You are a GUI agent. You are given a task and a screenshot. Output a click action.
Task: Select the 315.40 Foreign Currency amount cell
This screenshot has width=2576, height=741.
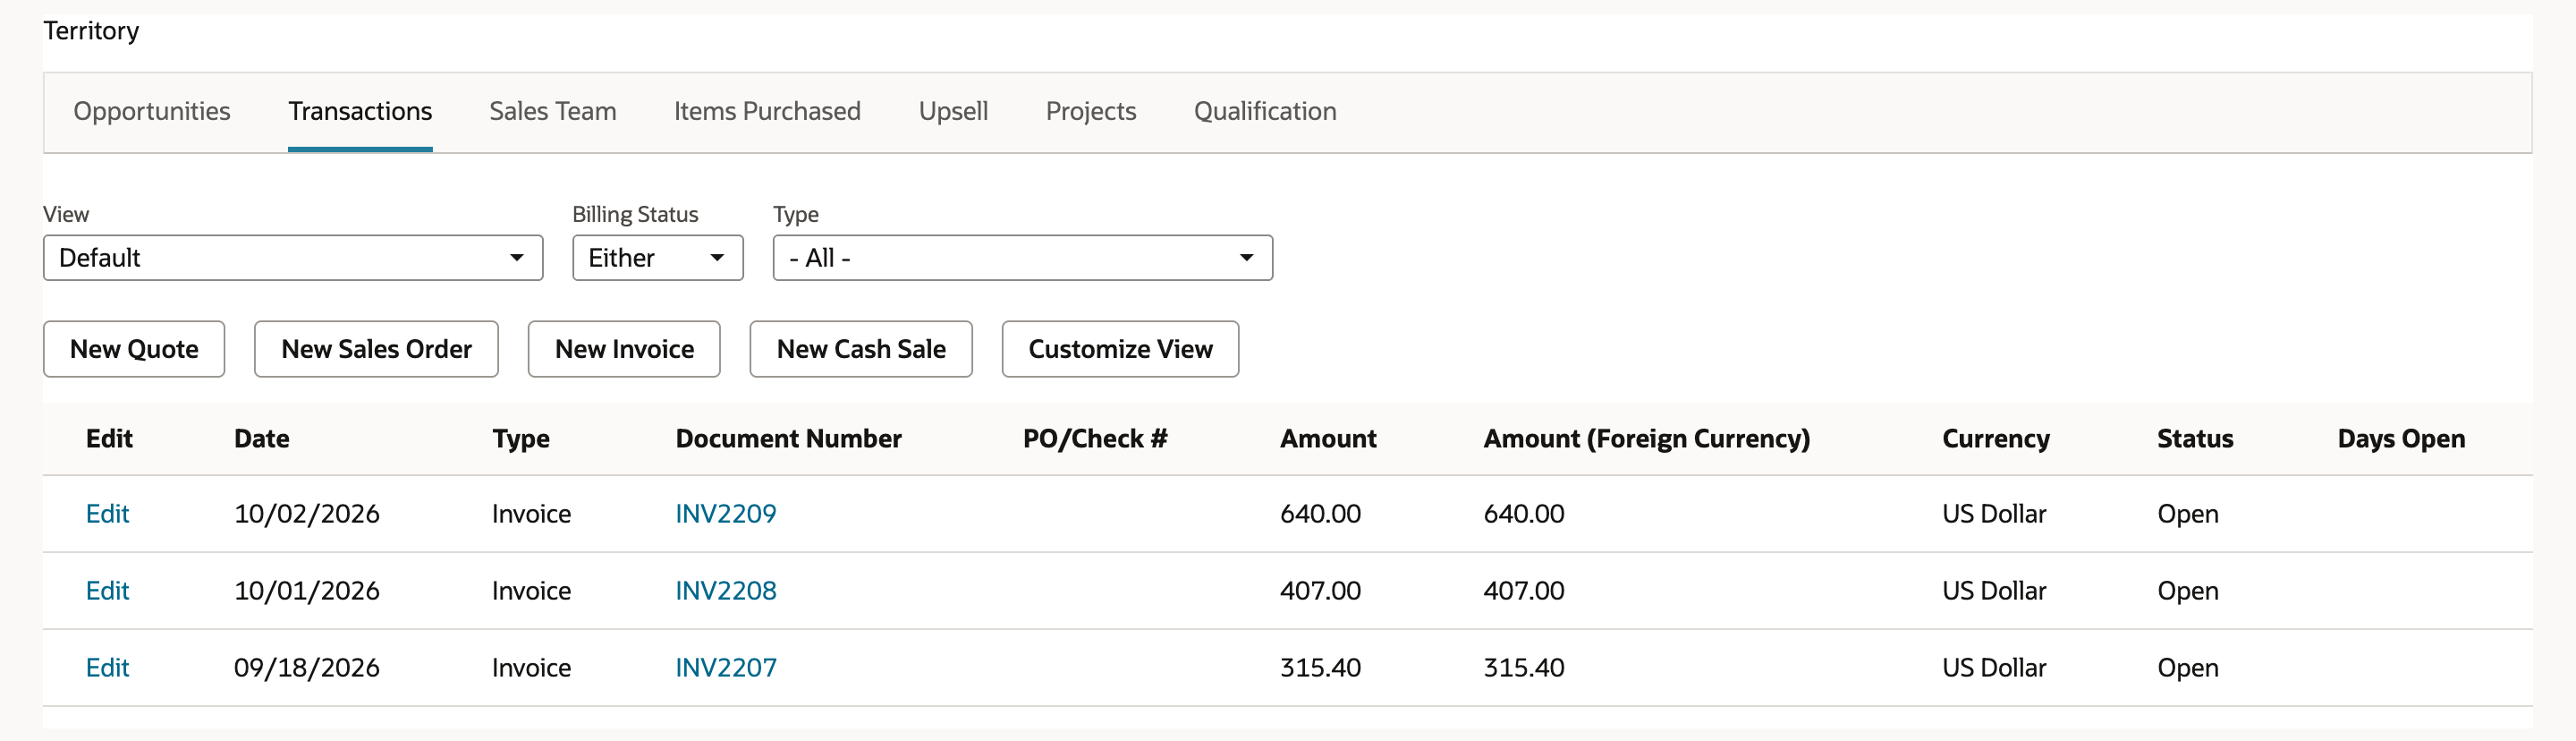(1524, 668)
